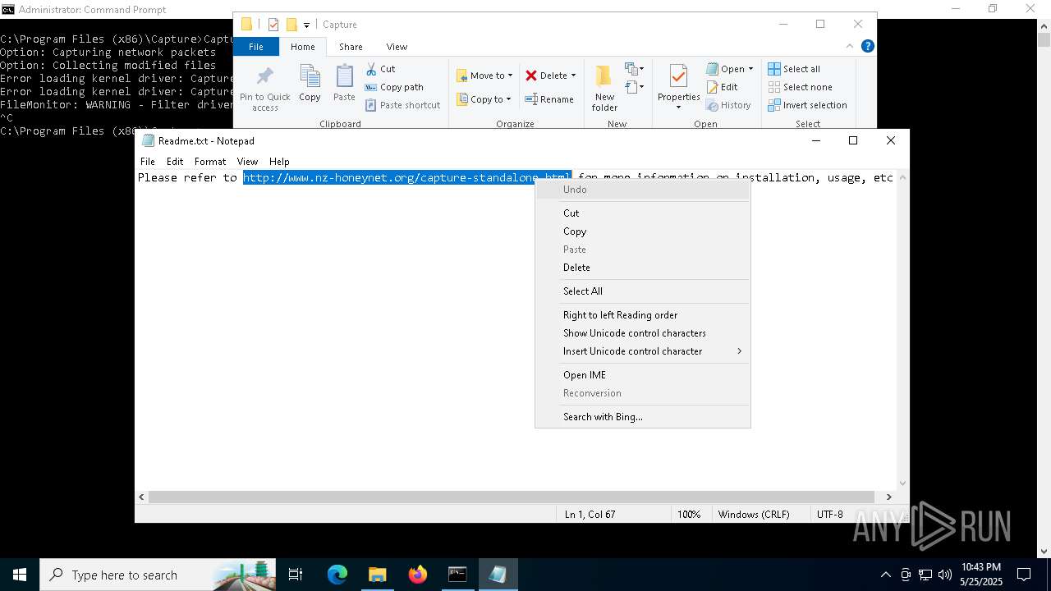1051x591 pixels.
Task: Click Edit in the Open ribbon group
Action: [x=723, y=87]
